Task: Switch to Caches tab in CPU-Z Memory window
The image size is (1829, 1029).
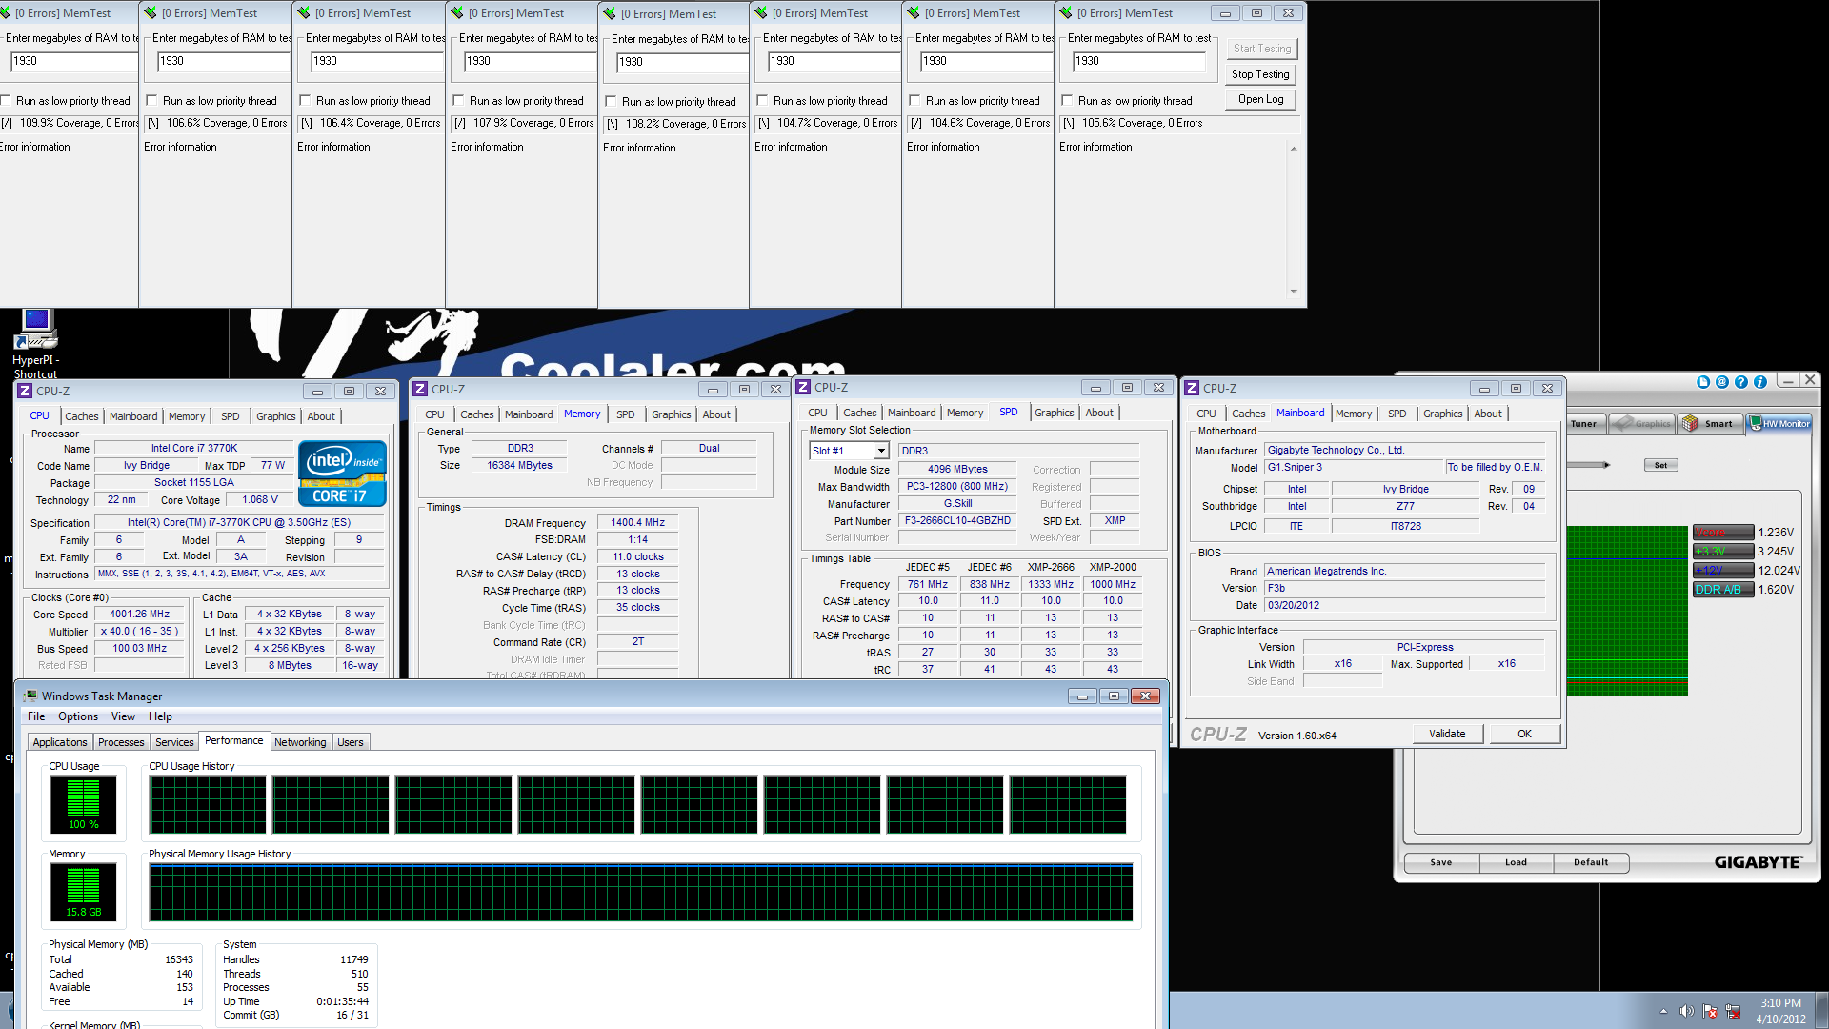Action: coord(476,414)
